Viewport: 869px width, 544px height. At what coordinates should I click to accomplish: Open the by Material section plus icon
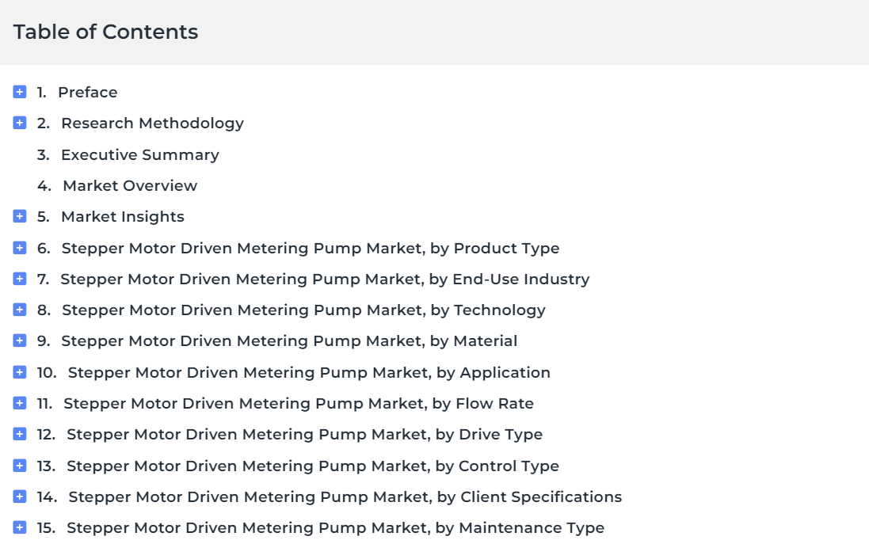[x=19, y=340]
